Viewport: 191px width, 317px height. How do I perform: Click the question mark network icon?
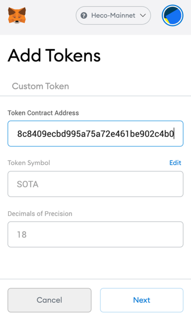tap(84, 15)
